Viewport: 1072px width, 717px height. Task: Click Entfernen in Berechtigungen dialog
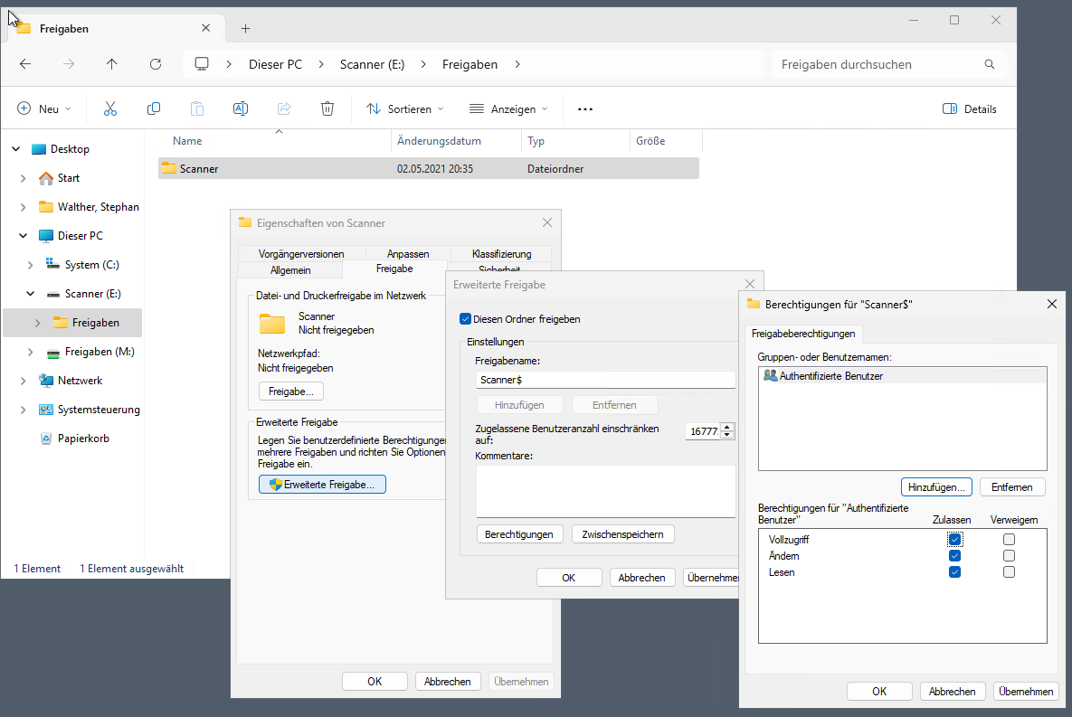[x=1012, y=487]
